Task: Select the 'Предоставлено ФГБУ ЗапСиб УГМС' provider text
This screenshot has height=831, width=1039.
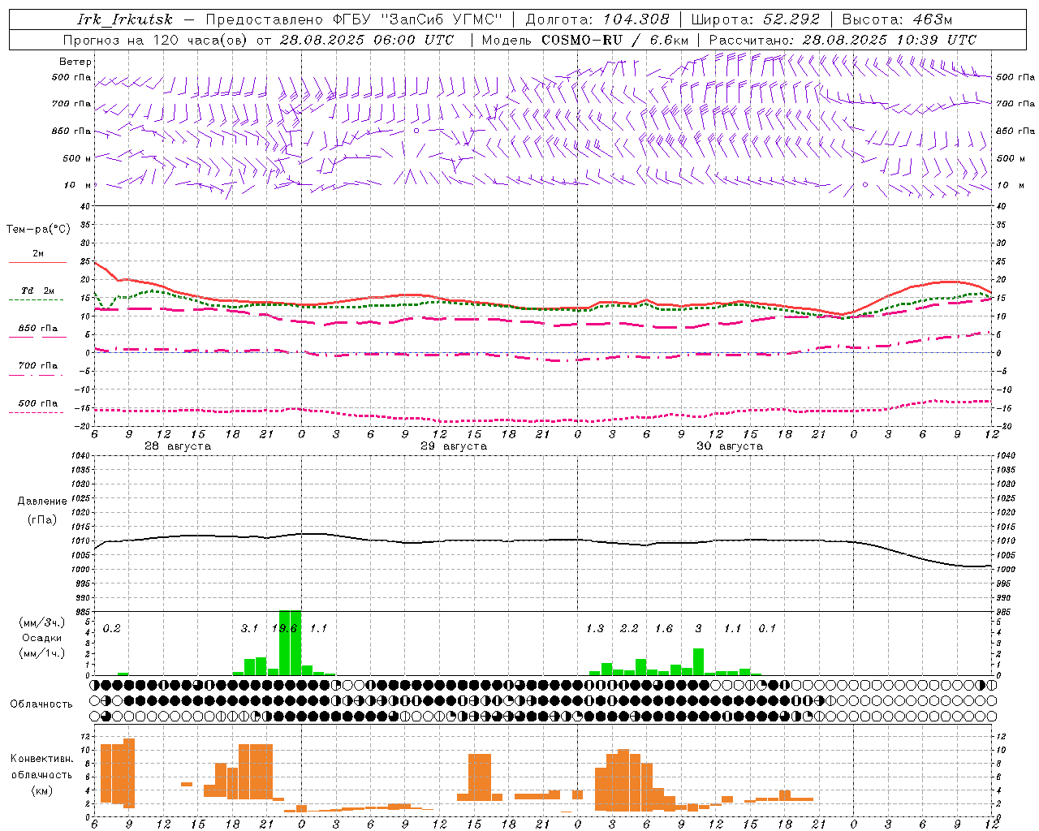Action: [354, 19]
